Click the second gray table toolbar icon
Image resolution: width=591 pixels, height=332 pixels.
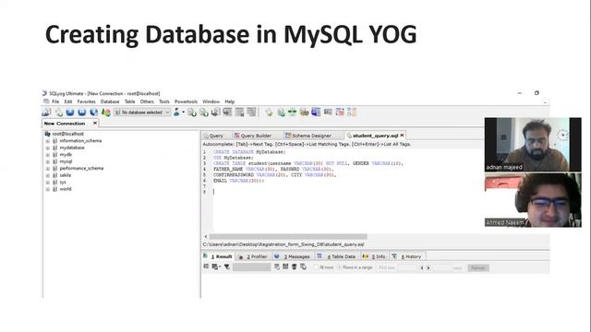[239, 113]
